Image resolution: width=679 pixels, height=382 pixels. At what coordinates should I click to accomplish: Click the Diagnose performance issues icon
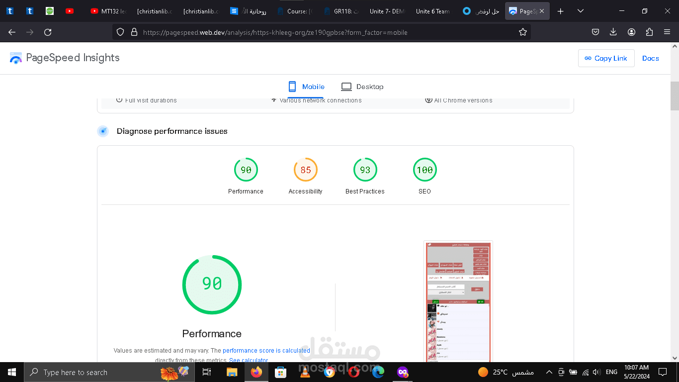[x=103, y=131]
